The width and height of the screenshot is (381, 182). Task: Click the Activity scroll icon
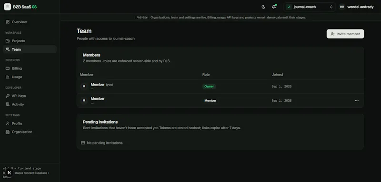(x=8, y=104)
